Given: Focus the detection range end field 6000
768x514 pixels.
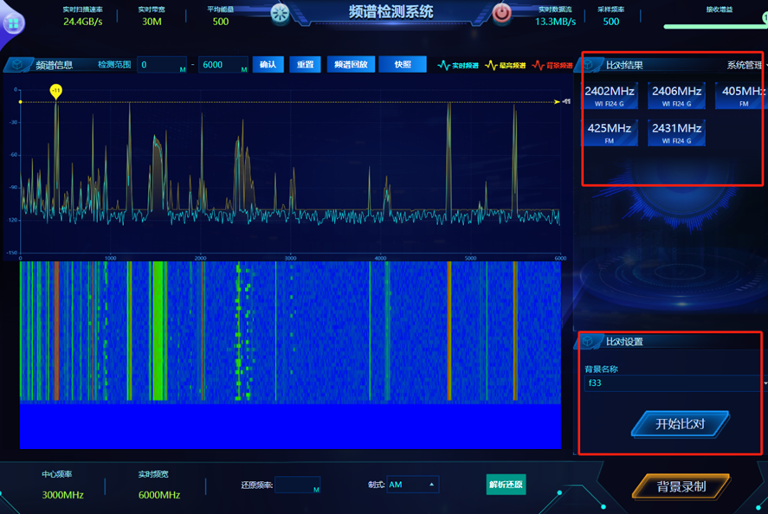Looking at the screenshot, I should [223, 65].
